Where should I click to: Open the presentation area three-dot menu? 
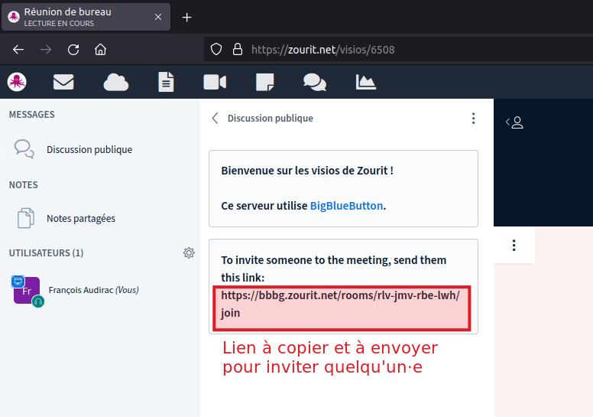514,246
